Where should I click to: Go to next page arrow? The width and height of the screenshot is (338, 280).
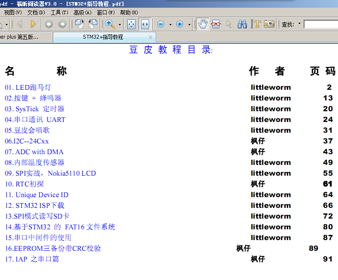point(33,24)
